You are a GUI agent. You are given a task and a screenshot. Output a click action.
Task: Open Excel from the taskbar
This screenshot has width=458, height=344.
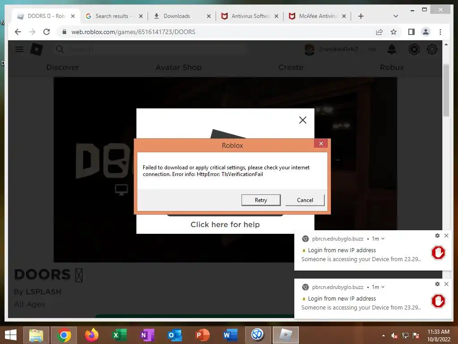pos(119,335)
